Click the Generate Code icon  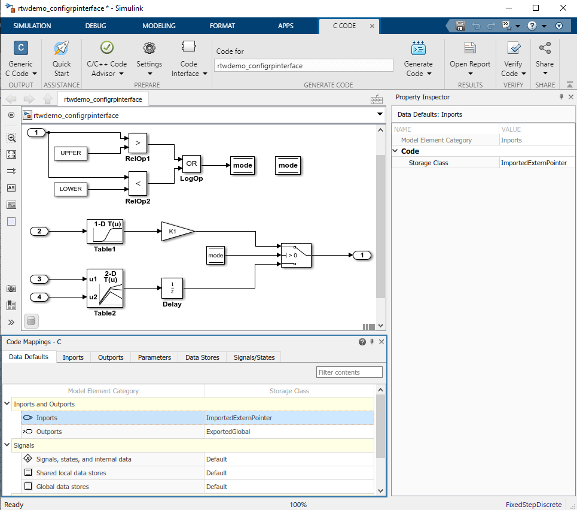tap(418, 48)
